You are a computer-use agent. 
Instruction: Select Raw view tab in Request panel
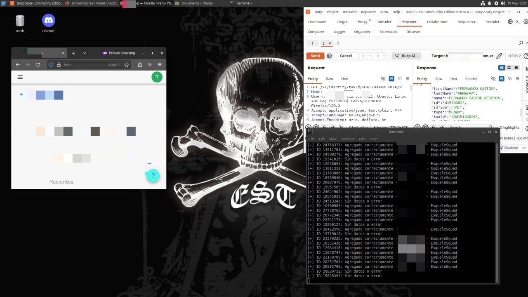coord(330,79)
